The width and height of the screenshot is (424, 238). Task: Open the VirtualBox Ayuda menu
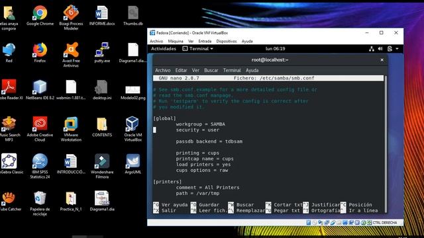click(247, 41)
